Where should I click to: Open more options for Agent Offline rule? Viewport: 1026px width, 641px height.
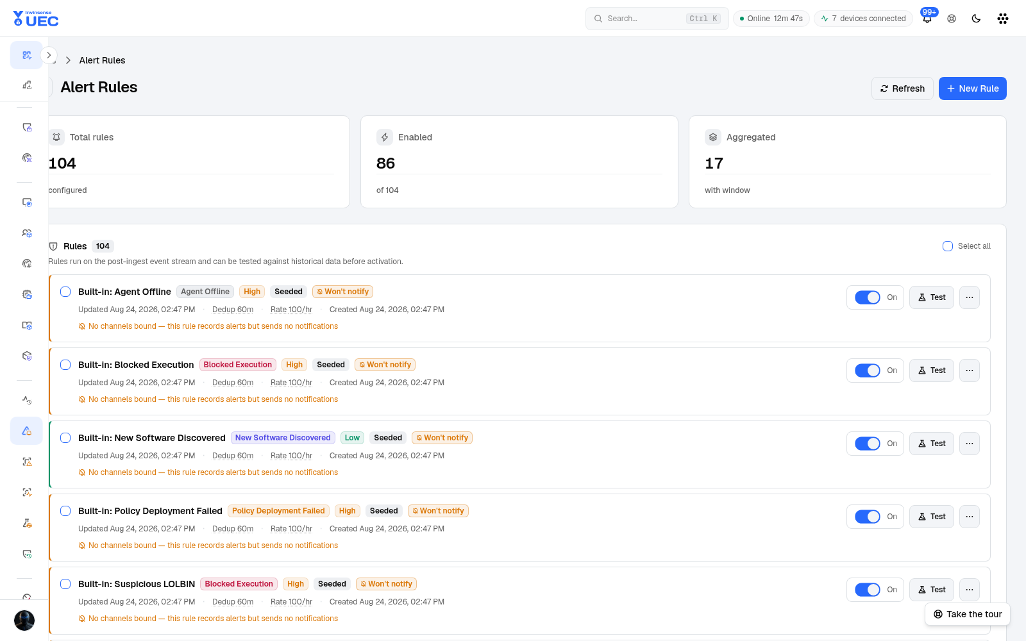(970, 297)
